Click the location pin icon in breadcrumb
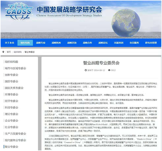Image resolution: width=162 pixels, height=151 pixels. coord(3,52)
